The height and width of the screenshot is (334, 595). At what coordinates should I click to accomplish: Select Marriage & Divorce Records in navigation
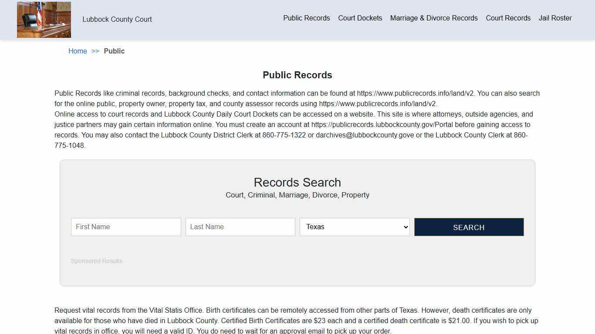[x=433, y=18]
